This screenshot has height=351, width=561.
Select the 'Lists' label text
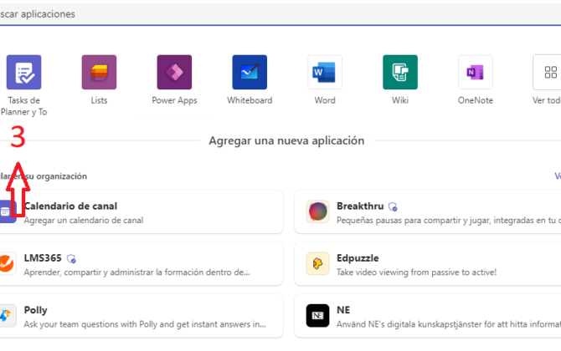(x=99, y=100)
